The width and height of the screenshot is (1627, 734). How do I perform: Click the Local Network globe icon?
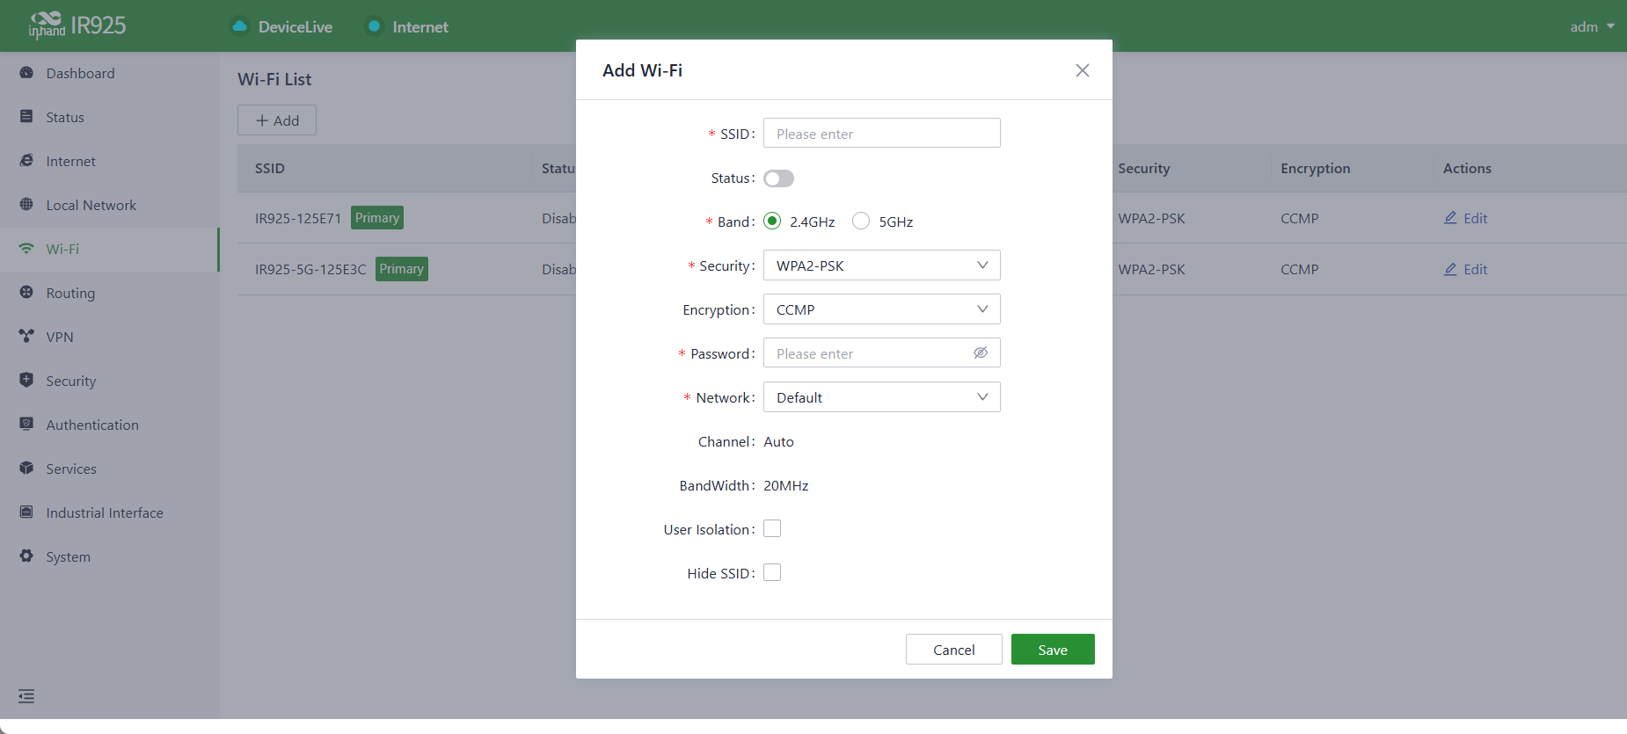26,205
